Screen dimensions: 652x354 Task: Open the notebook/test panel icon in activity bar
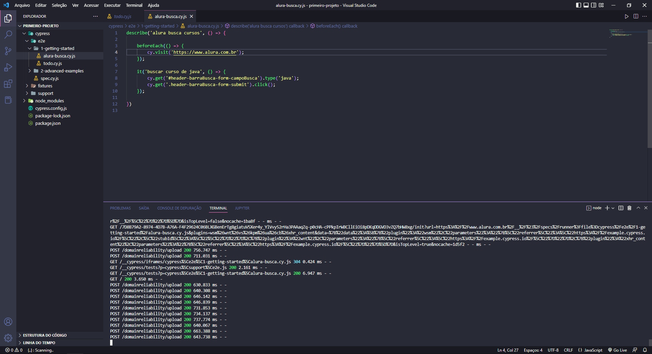(x=8, y=100)
